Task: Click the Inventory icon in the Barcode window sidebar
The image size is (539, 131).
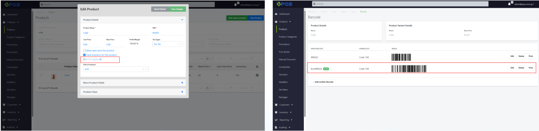Action: [x=276, y=112]
